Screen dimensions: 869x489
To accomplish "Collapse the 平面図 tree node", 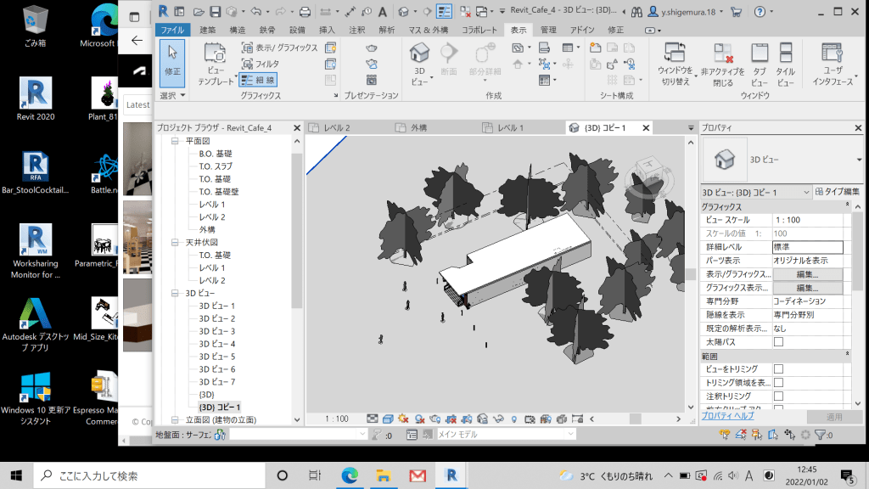I will click(176, 141).
